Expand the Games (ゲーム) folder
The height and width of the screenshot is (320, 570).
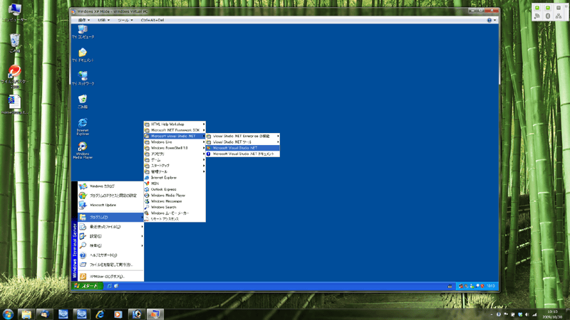tap(175, 159)
